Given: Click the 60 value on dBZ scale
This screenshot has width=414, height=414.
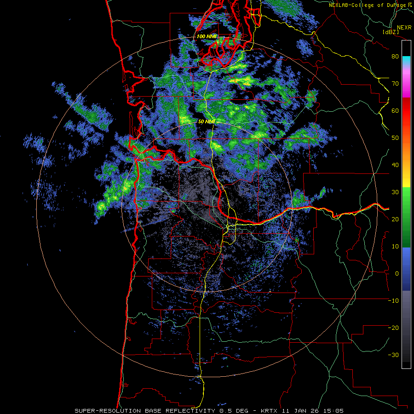Looking at the screenshot, I should coord(395,110).
